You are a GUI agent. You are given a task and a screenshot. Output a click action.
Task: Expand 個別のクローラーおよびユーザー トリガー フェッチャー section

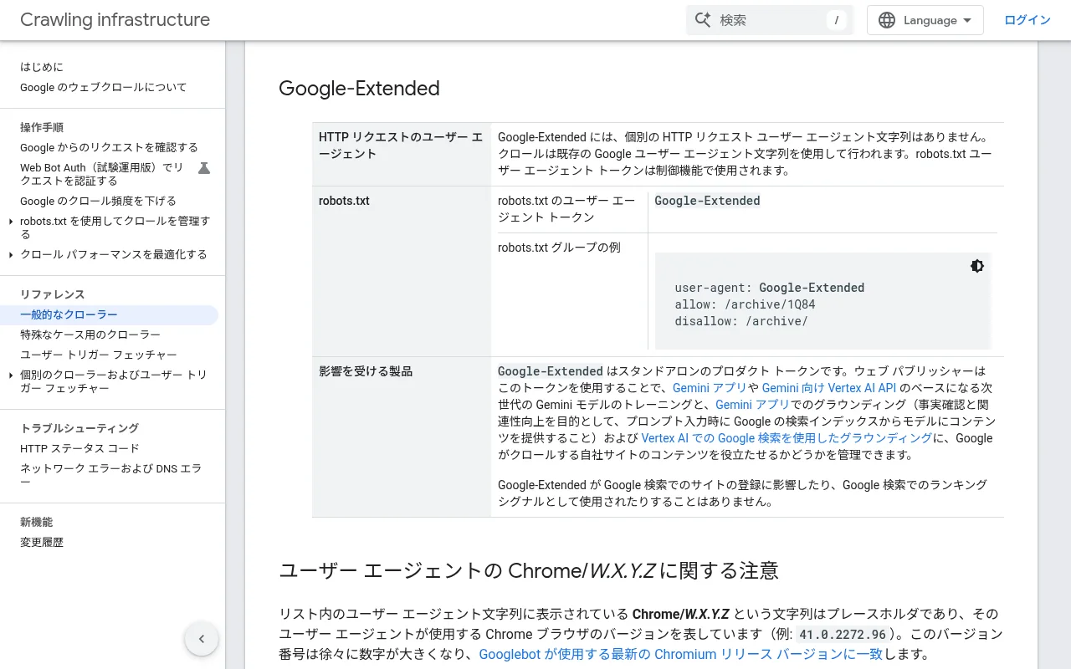click(11, 375)
